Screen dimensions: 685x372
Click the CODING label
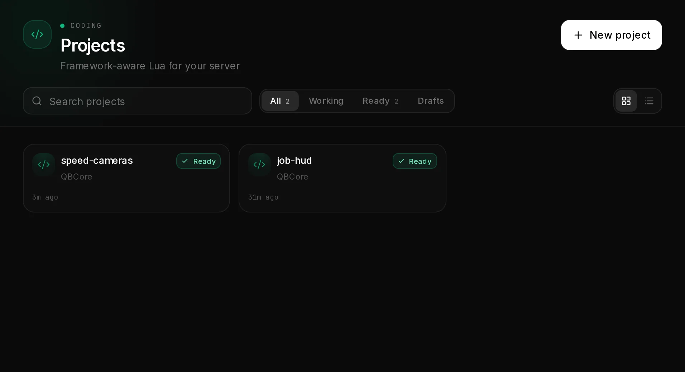pyautogui.click(x=86, y=25)
